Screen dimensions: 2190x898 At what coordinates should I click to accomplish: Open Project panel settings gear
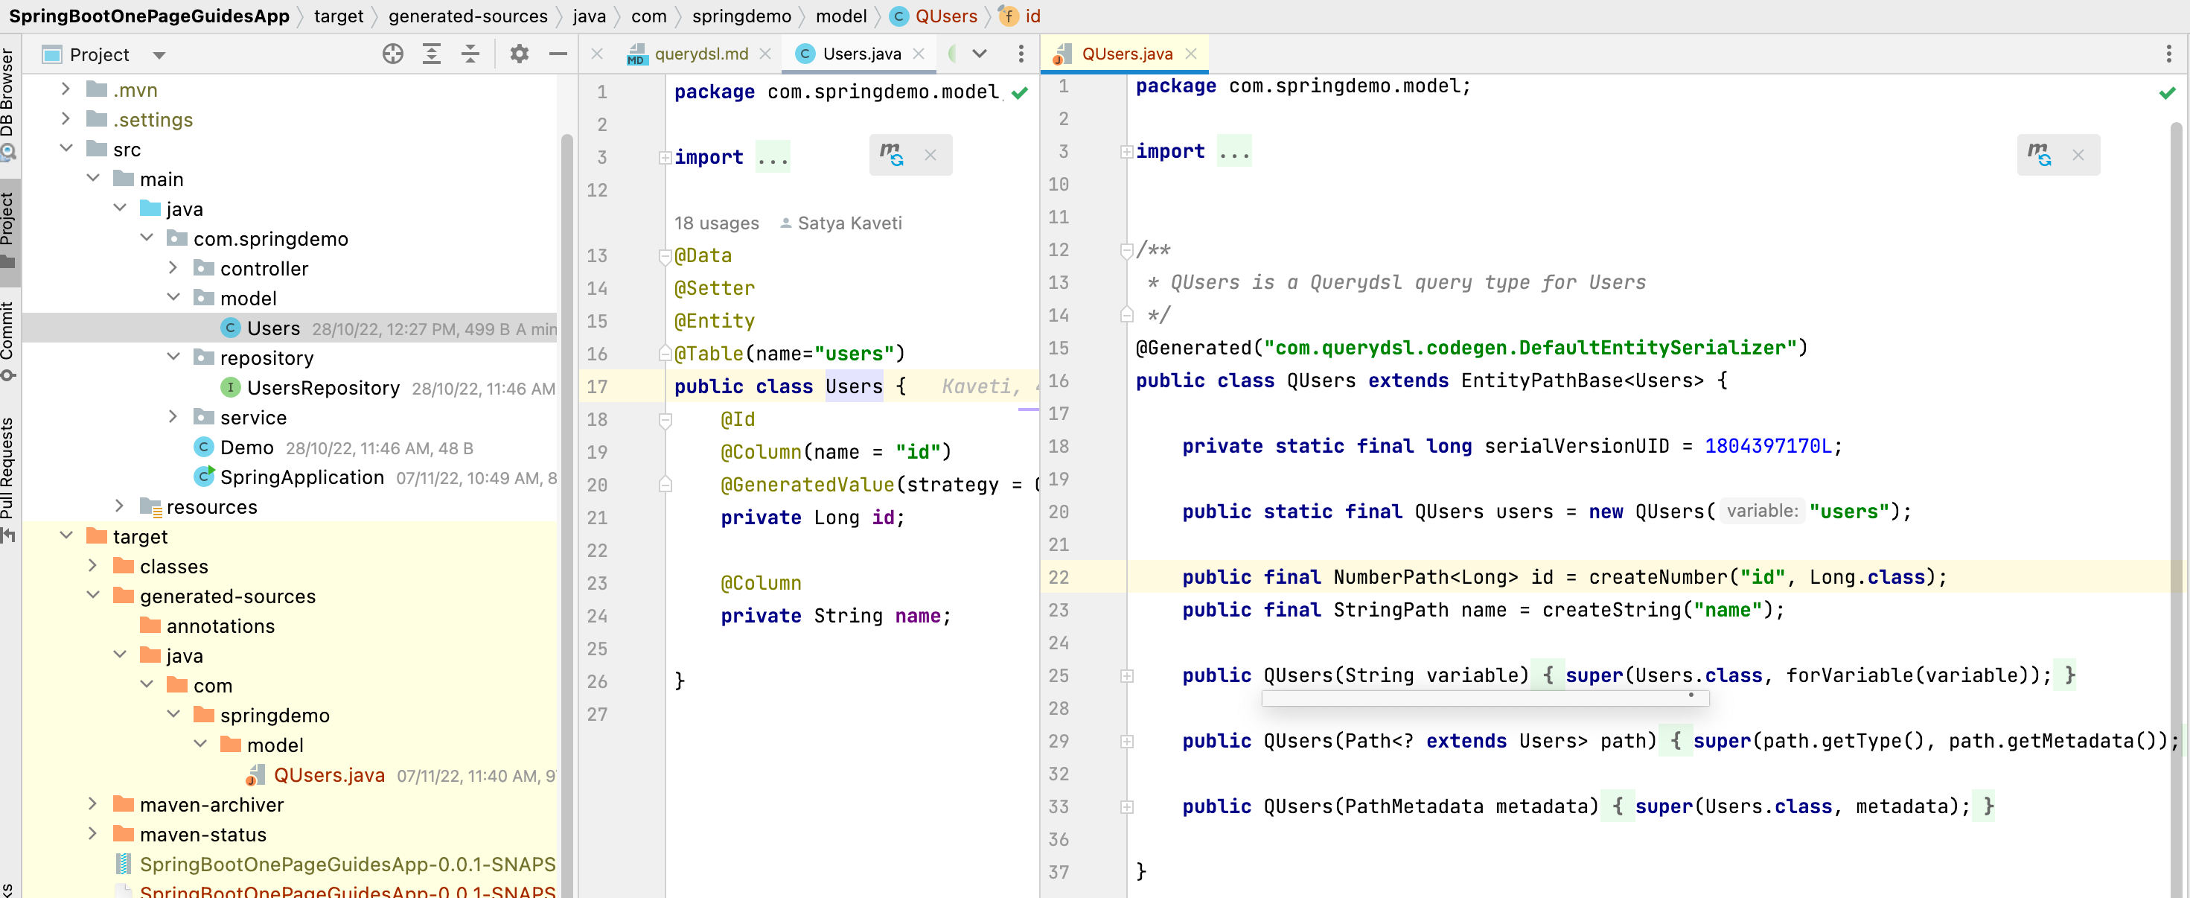click(519, 54)
